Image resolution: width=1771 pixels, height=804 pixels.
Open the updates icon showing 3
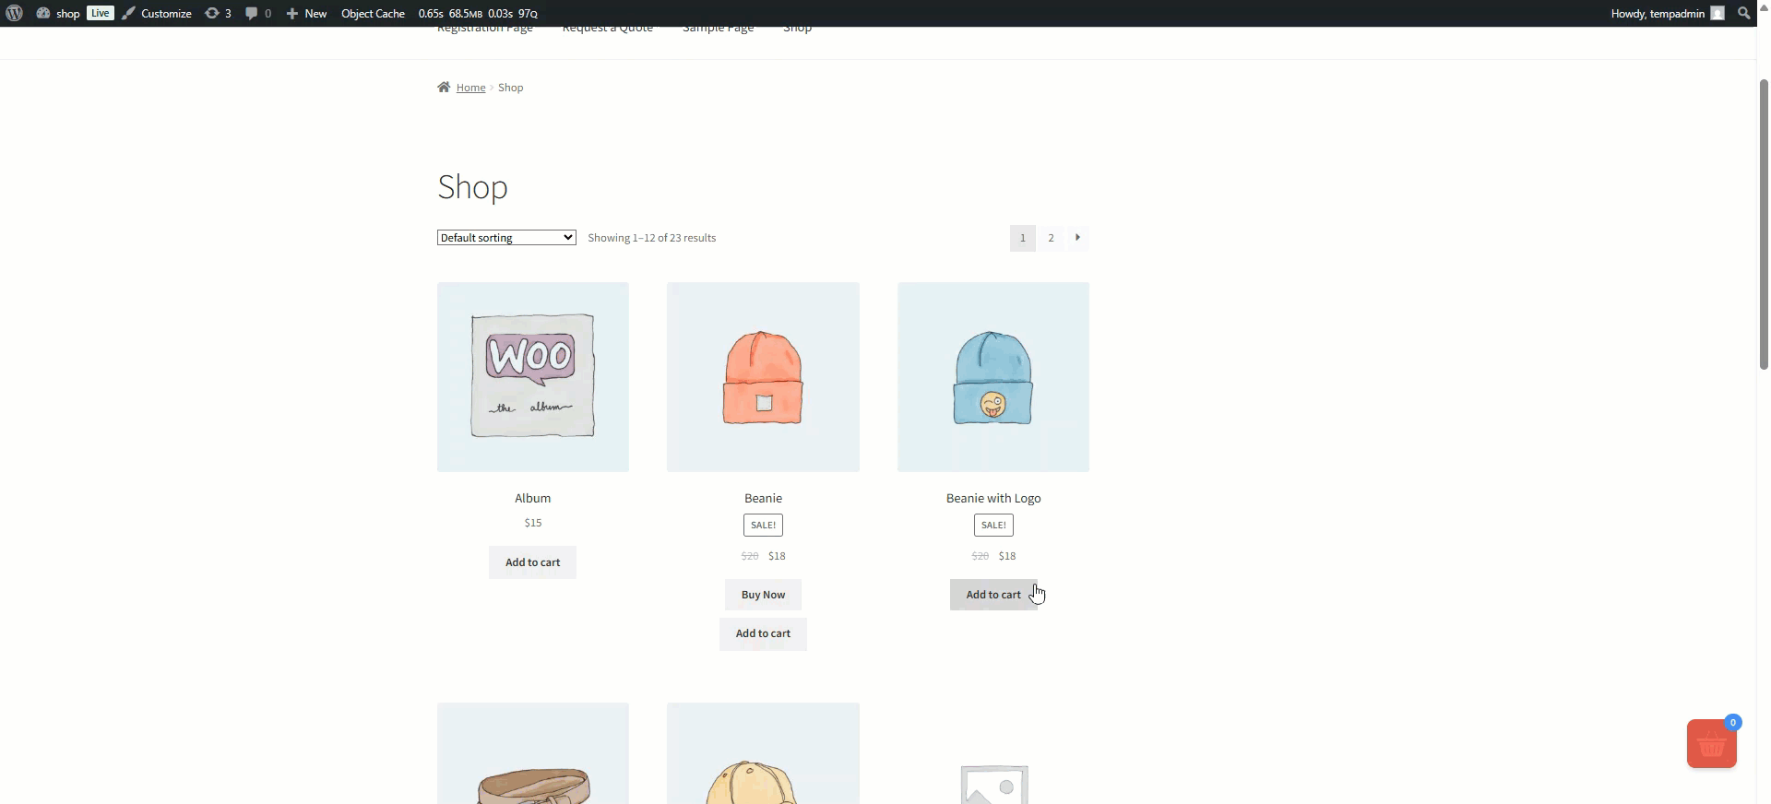pyautogui.click(x=218, y=13)
